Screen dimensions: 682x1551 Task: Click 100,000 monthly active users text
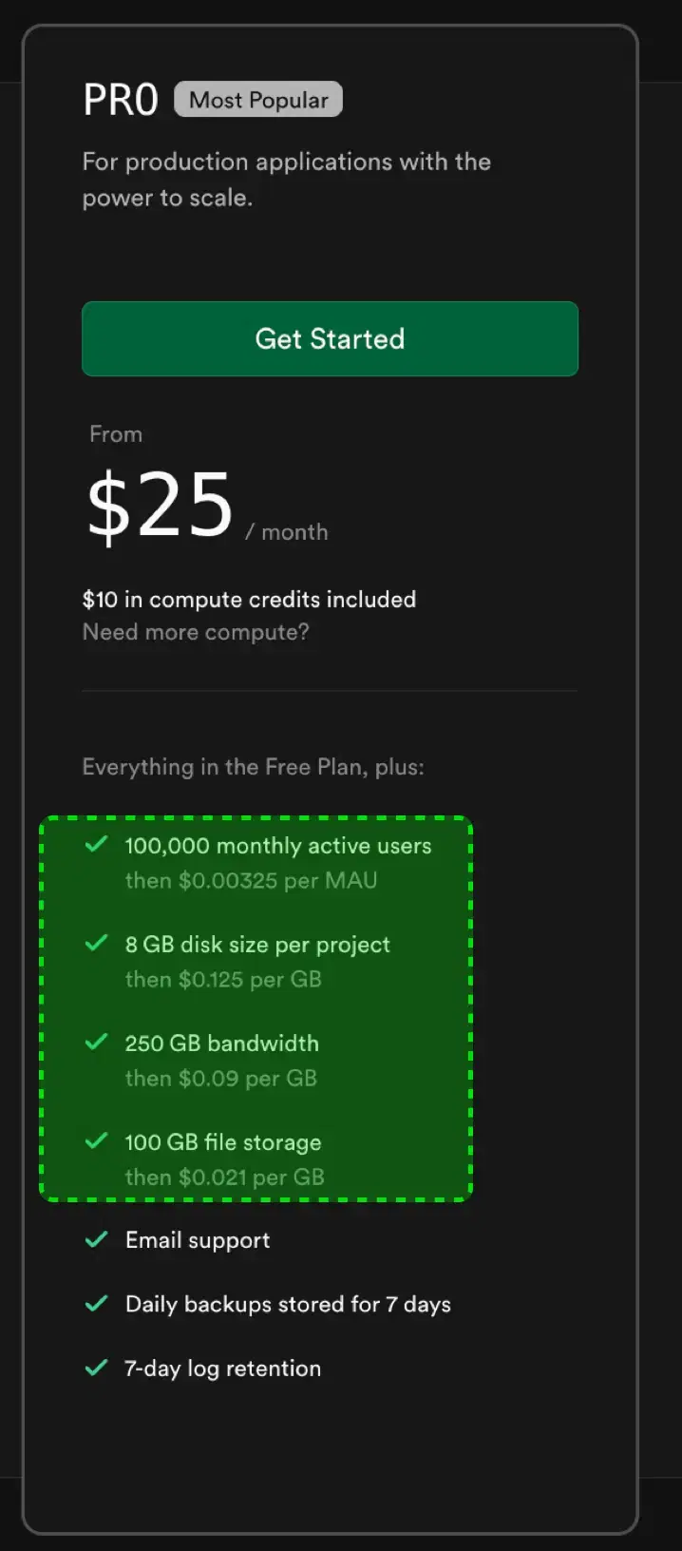[x=278, y=846]
